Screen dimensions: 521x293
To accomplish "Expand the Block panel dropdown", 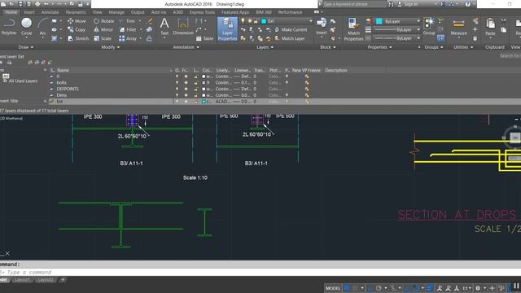I will [x=327, y=47].
